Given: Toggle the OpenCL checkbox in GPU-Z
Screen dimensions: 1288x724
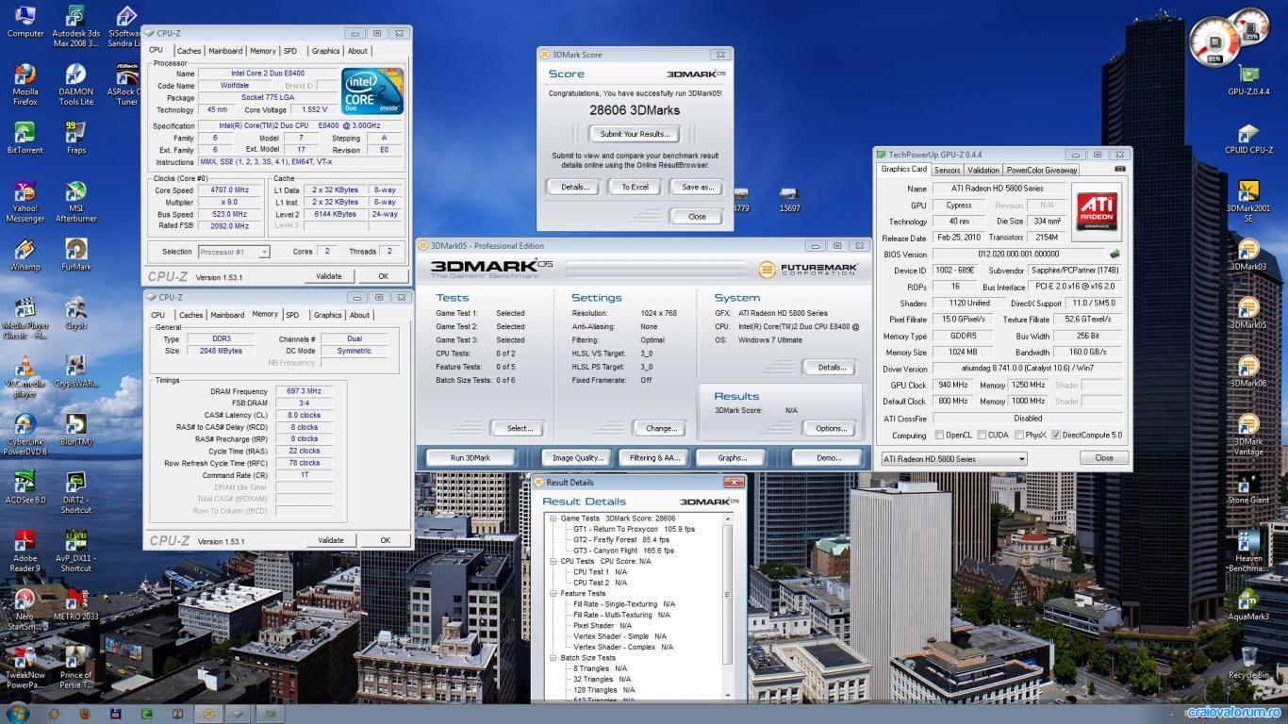Looking at the screenshot, I should [x=939, y=436].
